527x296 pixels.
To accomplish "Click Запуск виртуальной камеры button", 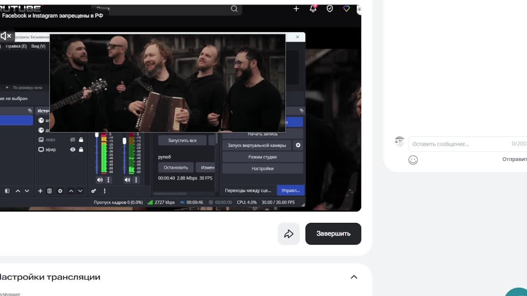I will (x=257, y=145).
